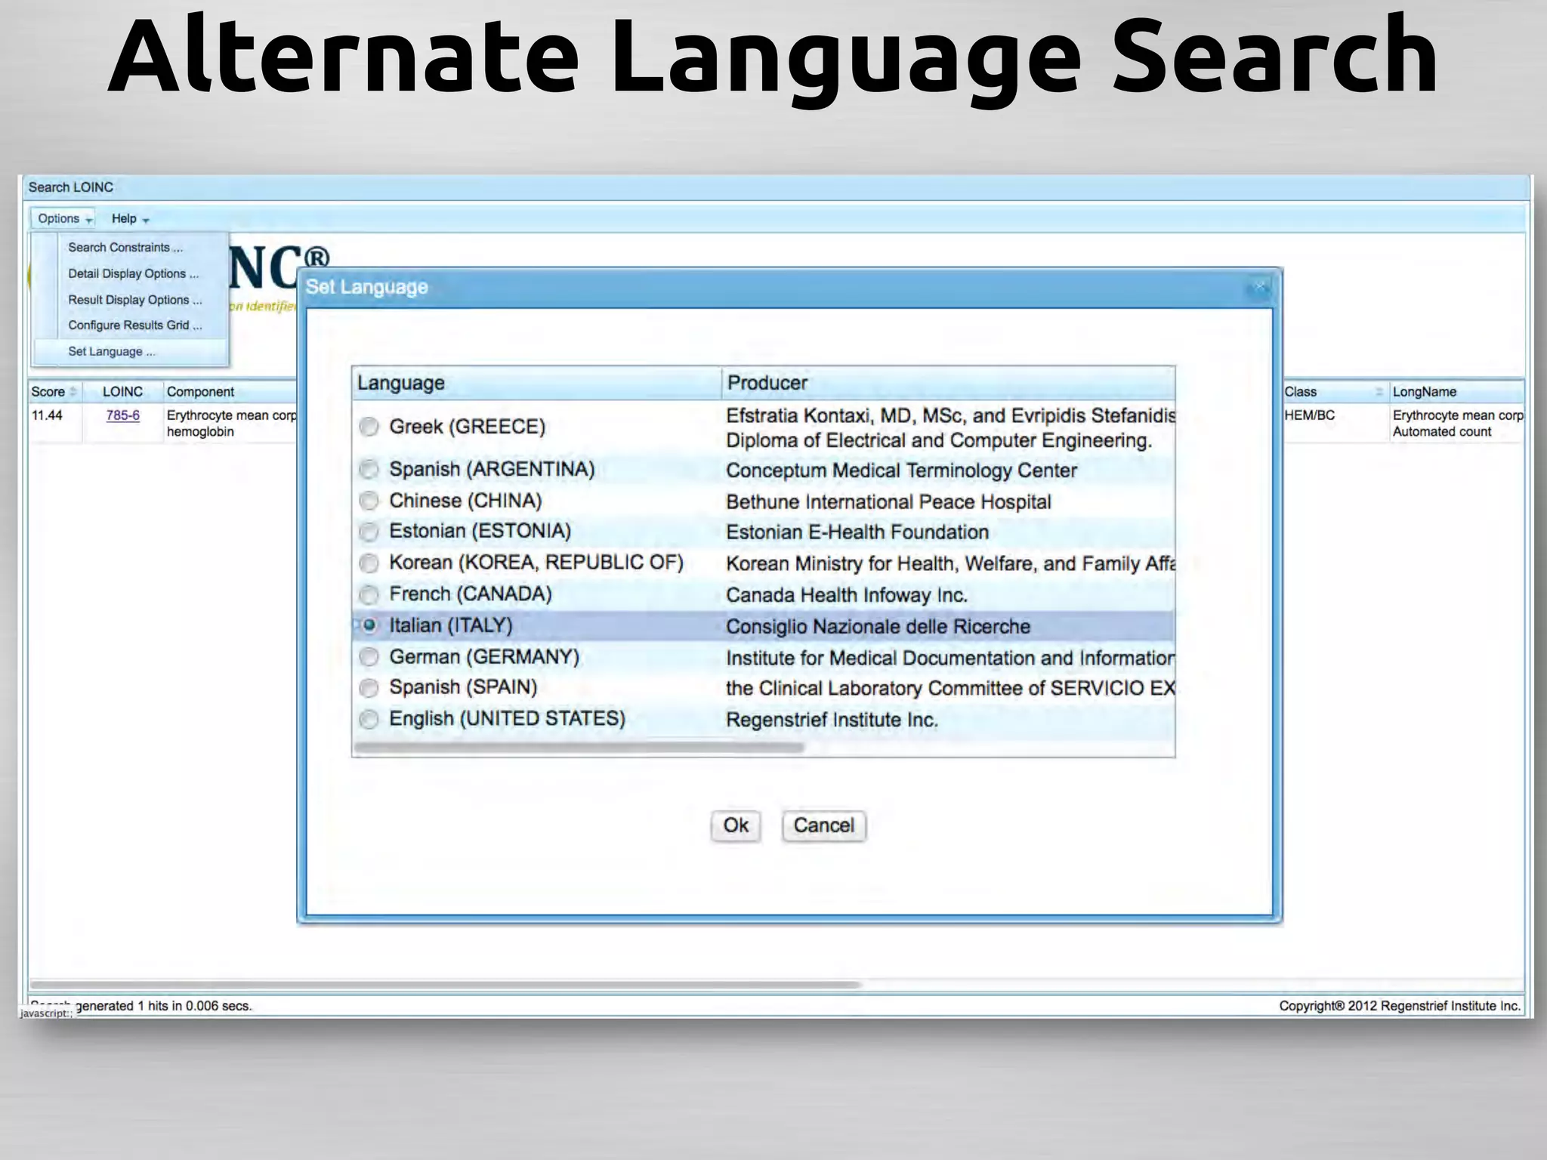Confirm language with the Ok button
The image size is (1547, 1160).
tap(736, 825)
